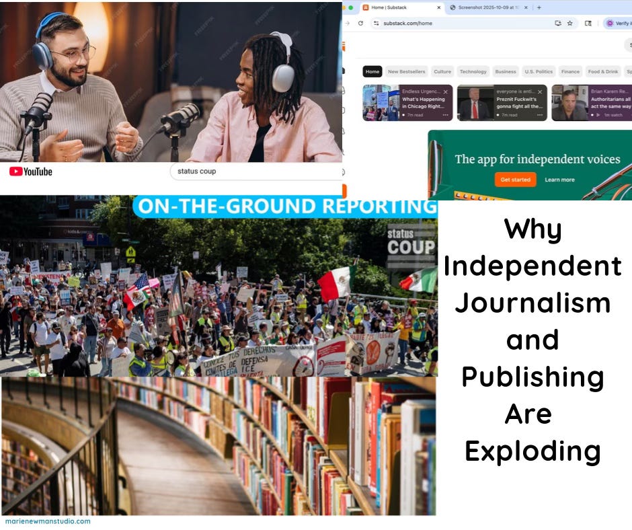Open more options on Chicago article card
This screenshot has height=530, width=632.
[445, 115]
